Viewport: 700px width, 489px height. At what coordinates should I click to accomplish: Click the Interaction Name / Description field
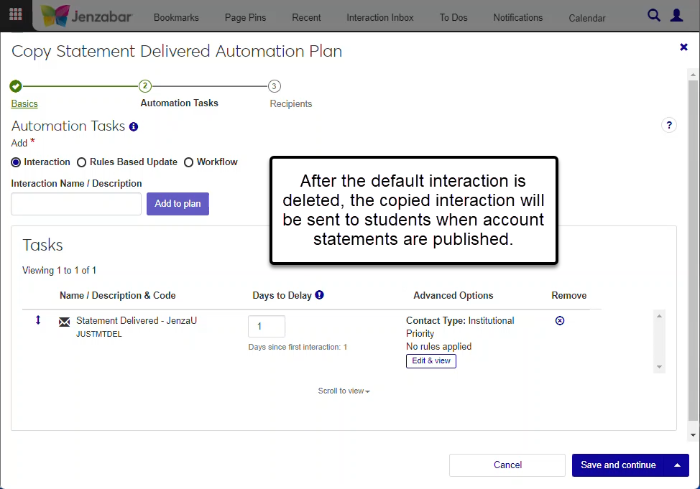76,204
